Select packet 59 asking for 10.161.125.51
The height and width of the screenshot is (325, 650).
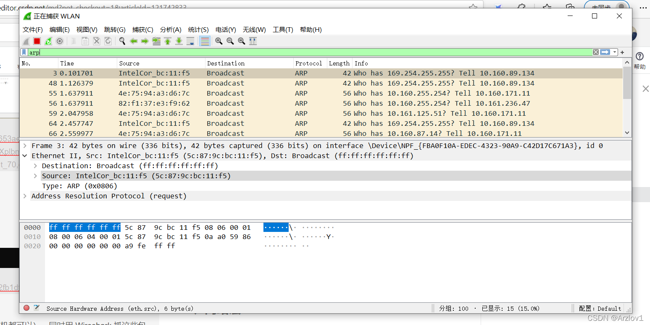(x=321, y=113)
